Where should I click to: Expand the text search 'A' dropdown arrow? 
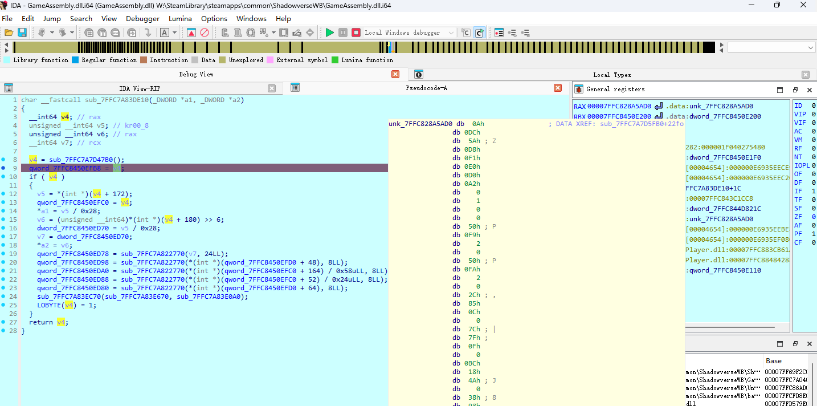pyautogui.click(x=175, y=33)
